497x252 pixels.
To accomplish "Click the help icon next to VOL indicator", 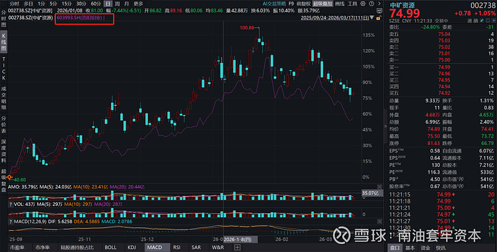I will pyautogui.click(x=11, y=204).
